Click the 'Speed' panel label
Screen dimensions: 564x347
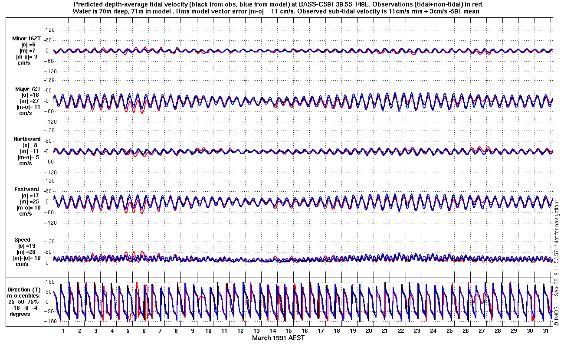point(23,240)
